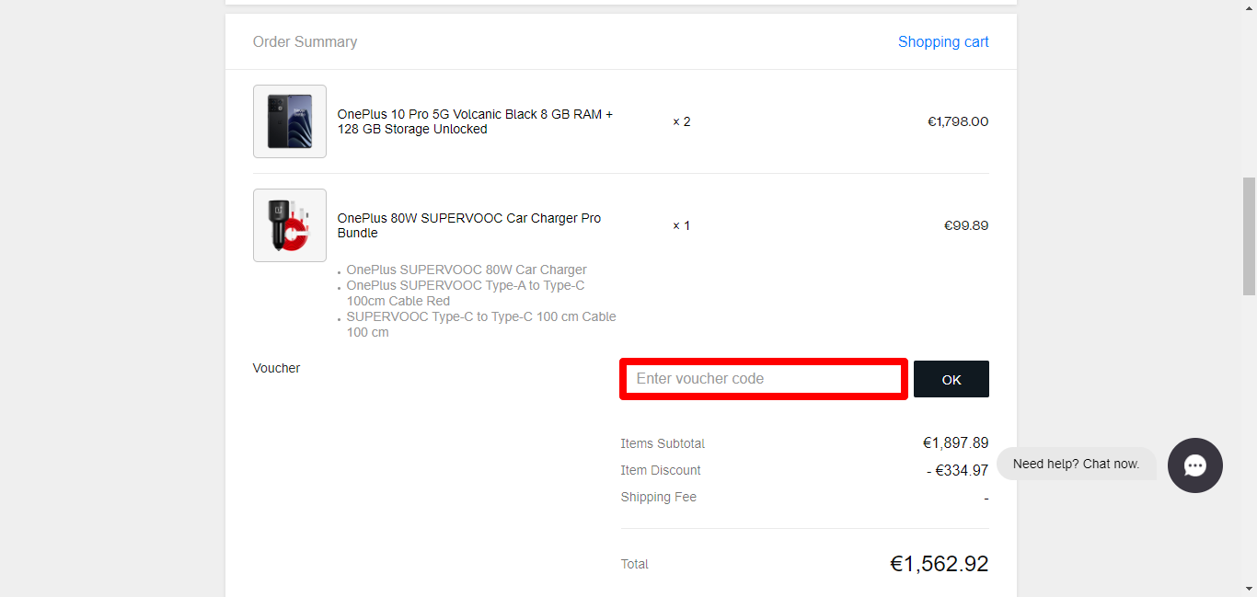Select the OnePlus 10 Pro 5G product title
1257x597 pixels.
coord(475,121)
